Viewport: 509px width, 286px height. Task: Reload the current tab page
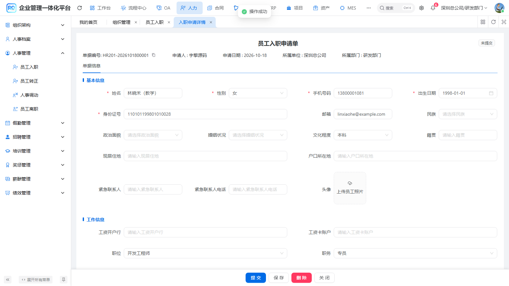coord(493,22)
